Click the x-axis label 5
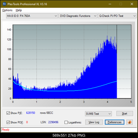138x138 pixels. click(x=131, y=102)
